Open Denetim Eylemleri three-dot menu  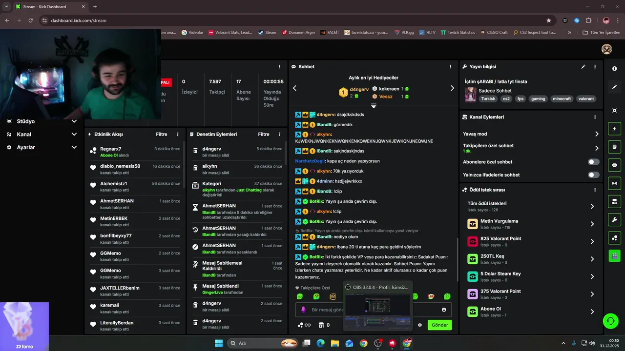279,134
